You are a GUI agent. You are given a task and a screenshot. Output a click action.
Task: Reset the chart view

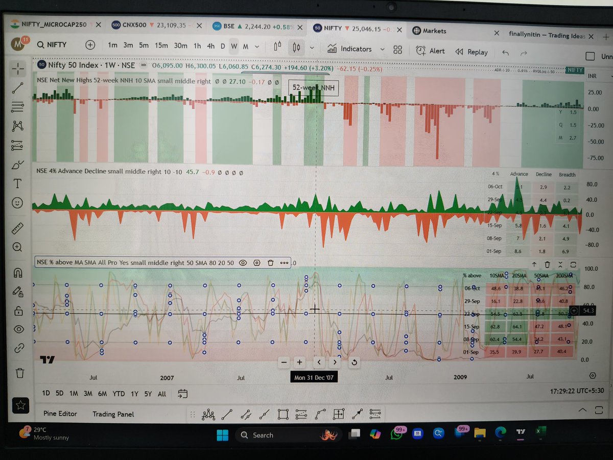point(354,362)
